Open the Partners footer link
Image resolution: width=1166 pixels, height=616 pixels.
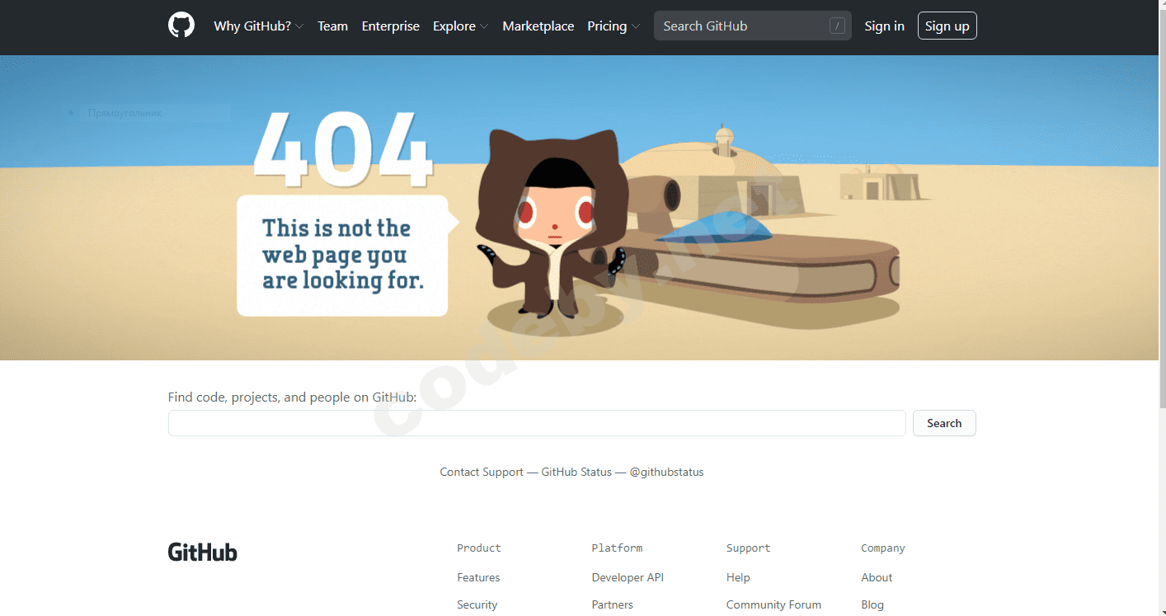pyautogui.click(x=613, y=605)
